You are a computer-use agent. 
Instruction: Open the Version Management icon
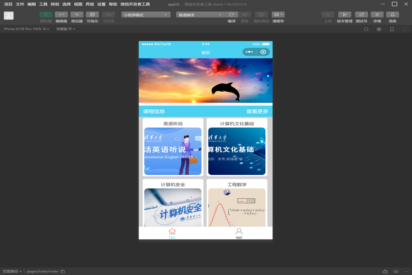pyautogui.click(x=344, y=15)
